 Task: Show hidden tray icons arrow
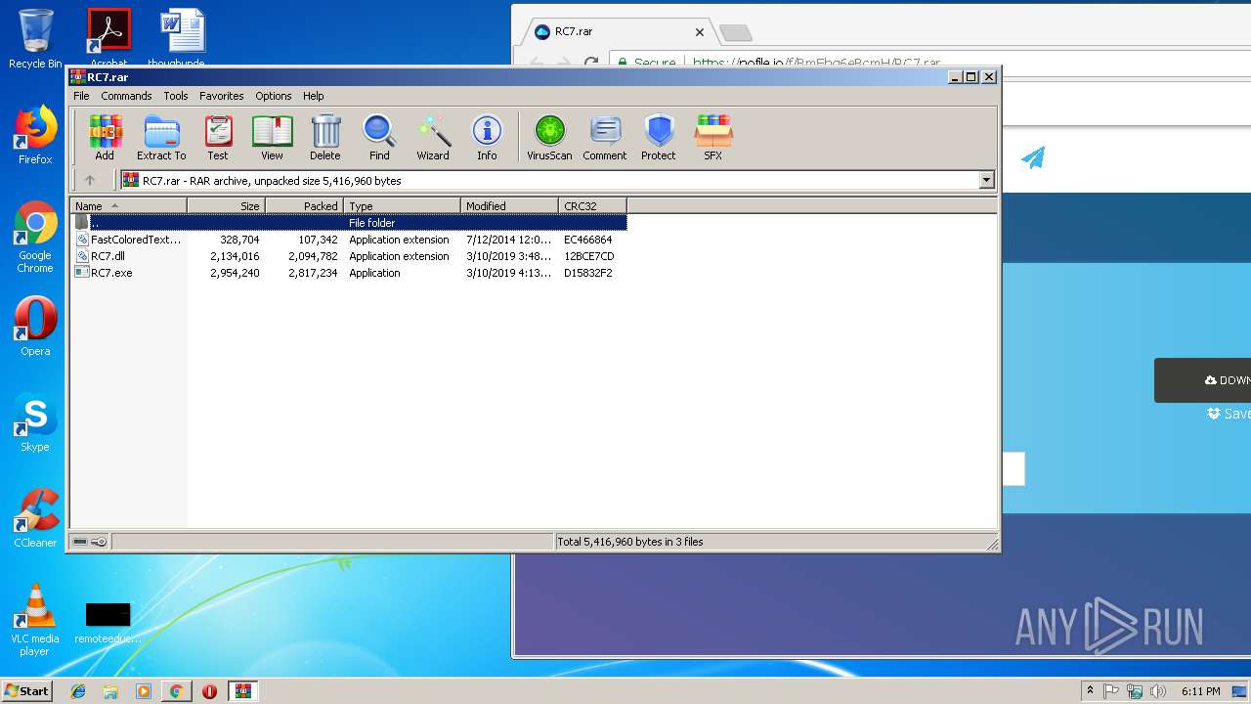tap(1090, 690)
